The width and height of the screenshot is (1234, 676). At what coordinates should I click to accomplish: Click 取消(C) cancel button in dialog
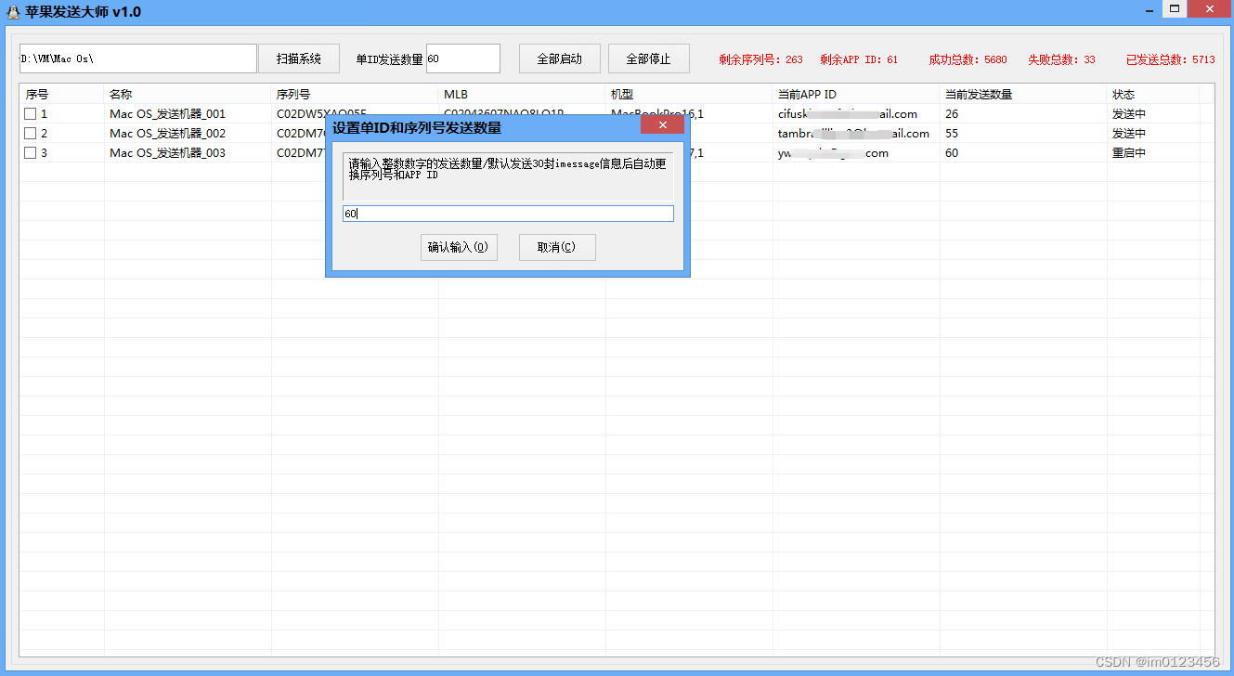point(557,247)
